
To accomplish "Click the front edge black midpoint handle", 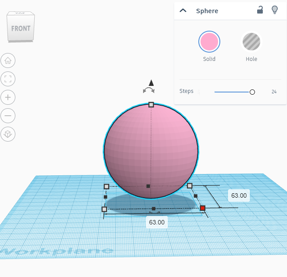I will coord(154,209).
